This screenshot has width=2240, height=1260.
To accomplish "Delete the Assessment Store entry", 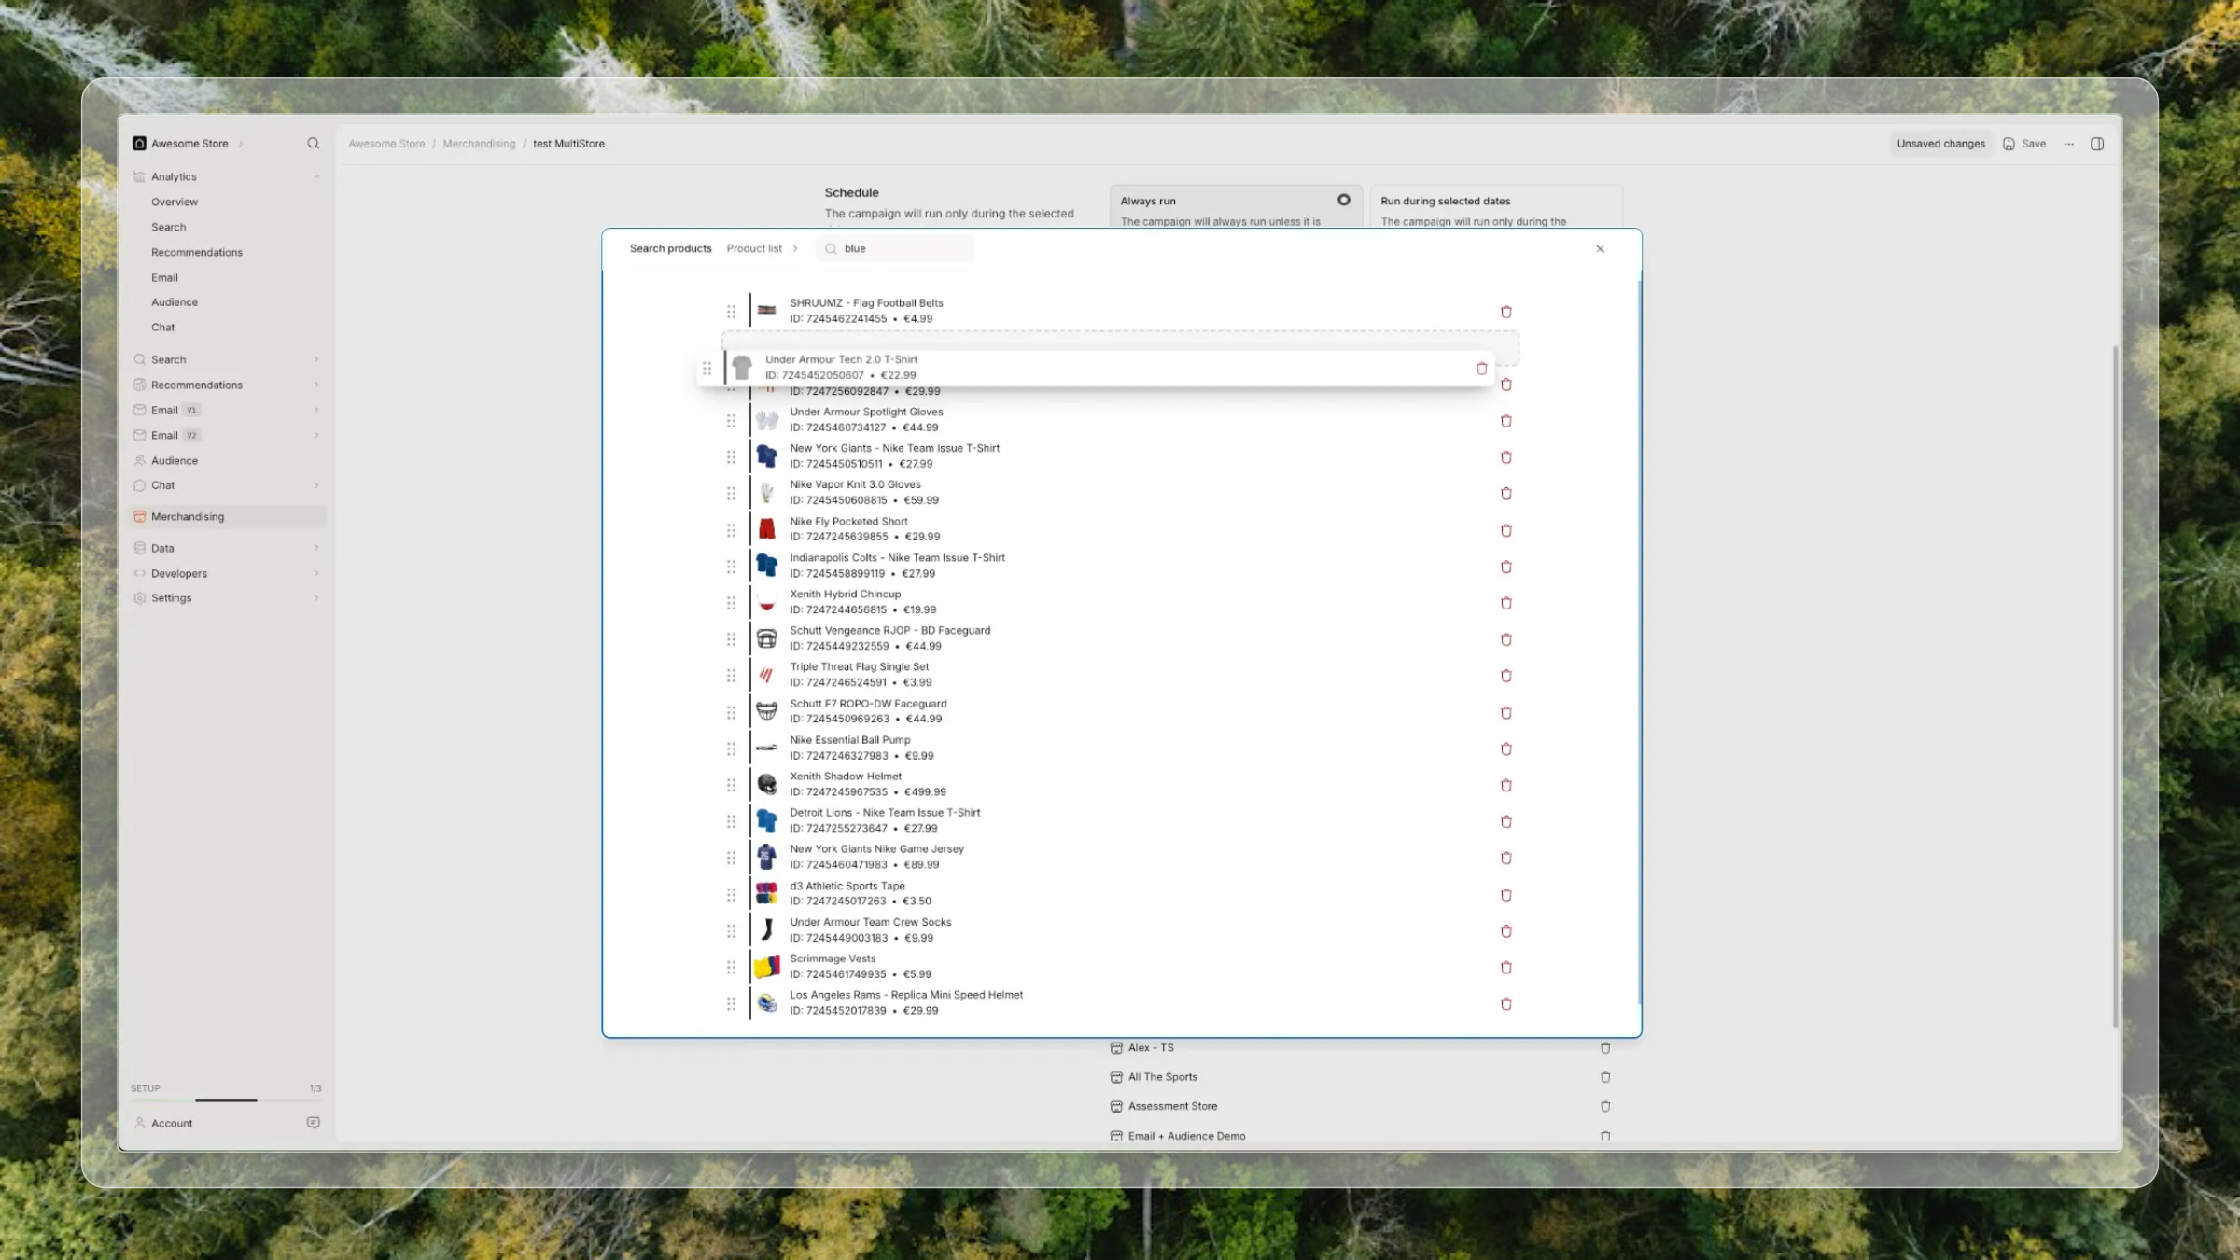I will point(1605,1107).
